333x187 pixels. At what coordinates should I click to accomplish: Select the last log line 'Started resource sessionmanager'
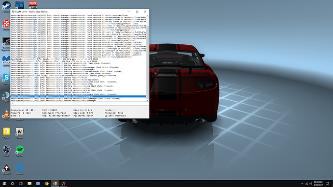pyautogui.click(x=54, y=101)
